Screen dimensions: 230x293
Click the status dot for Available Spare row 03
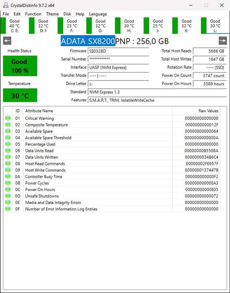(x=8, y=131)
